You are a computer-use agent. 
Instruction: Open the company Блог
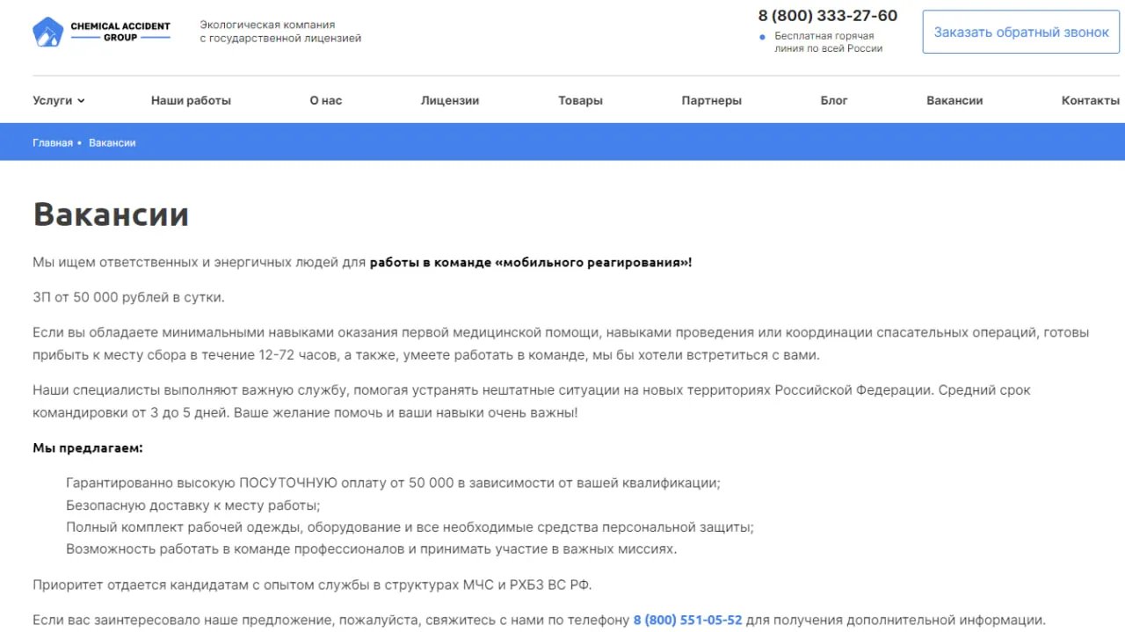(x=833, y=100)
